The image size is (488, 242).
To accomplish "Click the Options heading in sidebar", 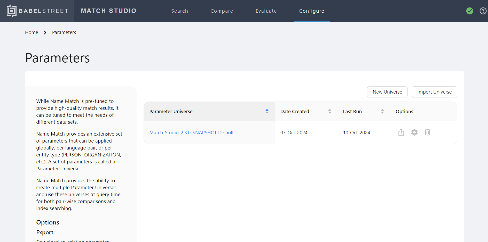I will click(x=48, y=222).
